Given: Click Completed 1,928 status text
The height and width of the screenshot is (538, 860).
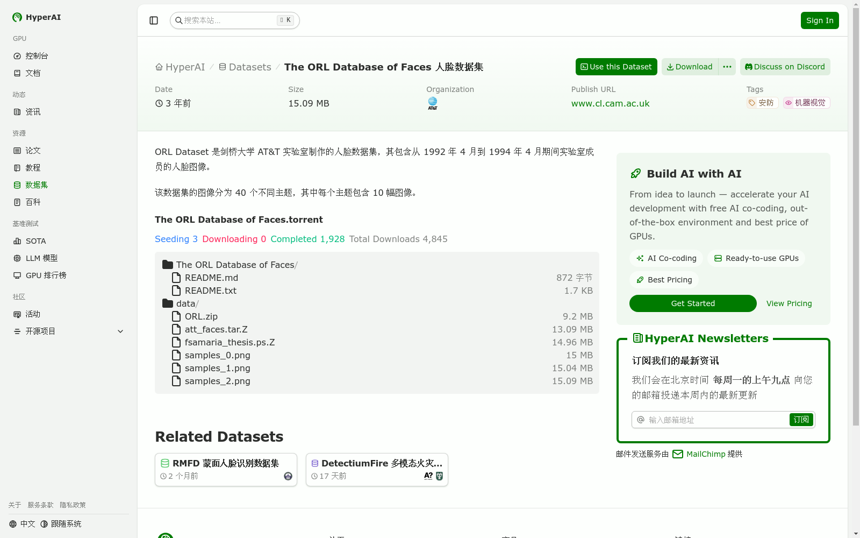Looking at the screenshot, I should [307, 239].
